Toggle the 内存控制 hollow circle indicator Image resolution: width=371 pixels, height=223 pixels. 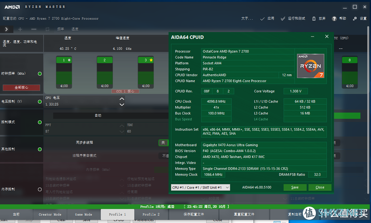pos(40,189)
